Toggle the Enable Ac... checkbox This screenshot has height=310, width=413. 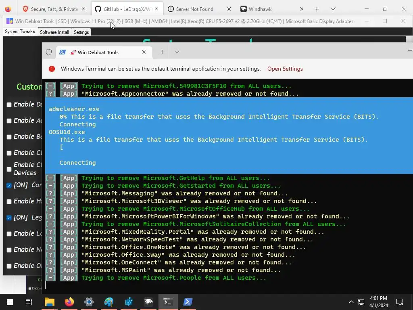[x=9, y=121]
